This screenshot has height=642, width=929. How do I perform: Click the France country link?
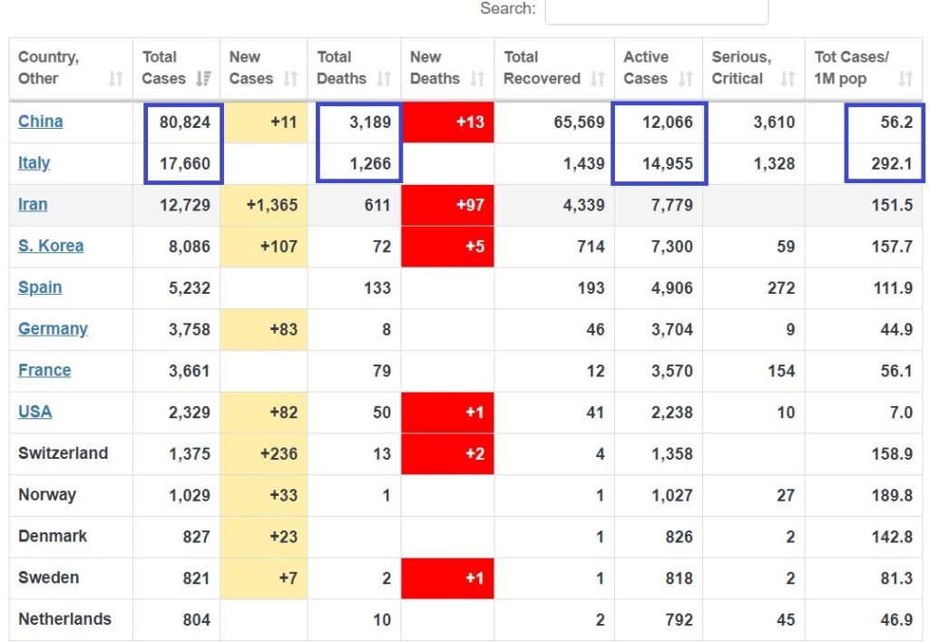click(44, 370)
